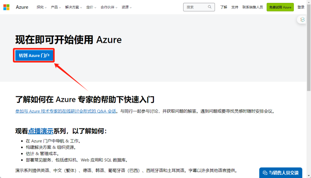The width and height of the screenshot is (311, 178).
Task: Click 联系销售人员 in the header
Action: (x=253, y=7)
